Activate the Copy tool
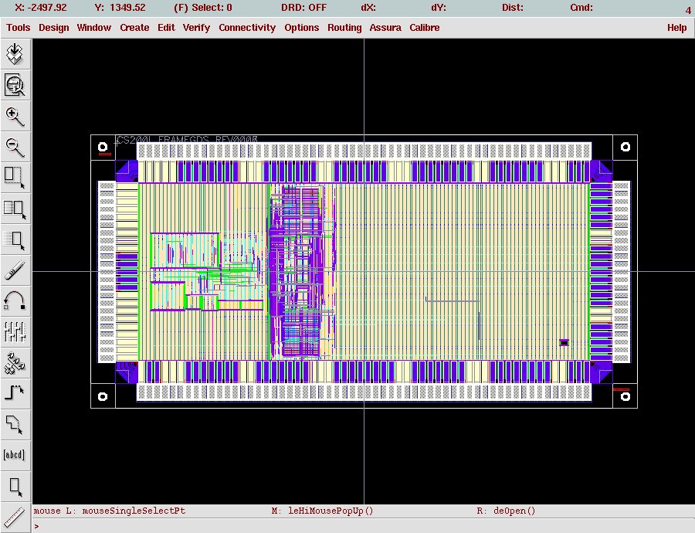The width and height of the screenshot is (695, 533). [x=15, y=209]
